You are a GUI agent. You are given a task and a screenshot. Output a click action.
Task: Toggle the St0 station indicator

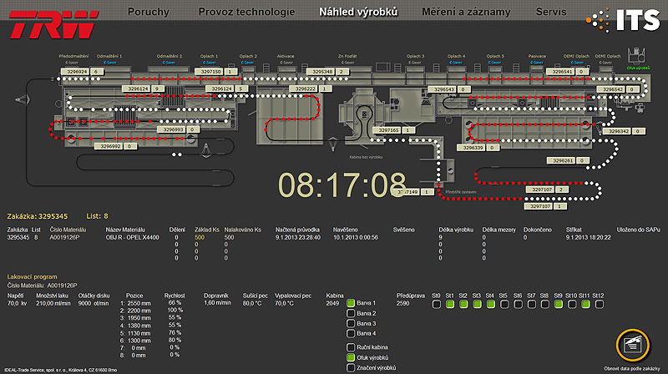(436, 305)
